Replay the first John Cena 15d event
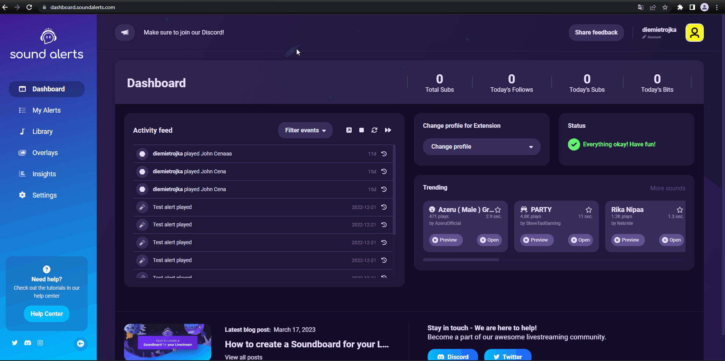Screen dimensions: 725x361 click(384, 171)
